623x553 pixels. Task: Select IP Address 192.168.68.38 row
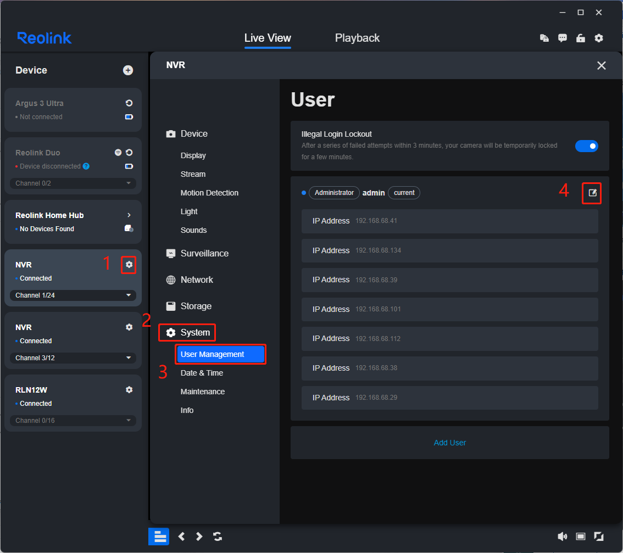click(x=450, y=368)
